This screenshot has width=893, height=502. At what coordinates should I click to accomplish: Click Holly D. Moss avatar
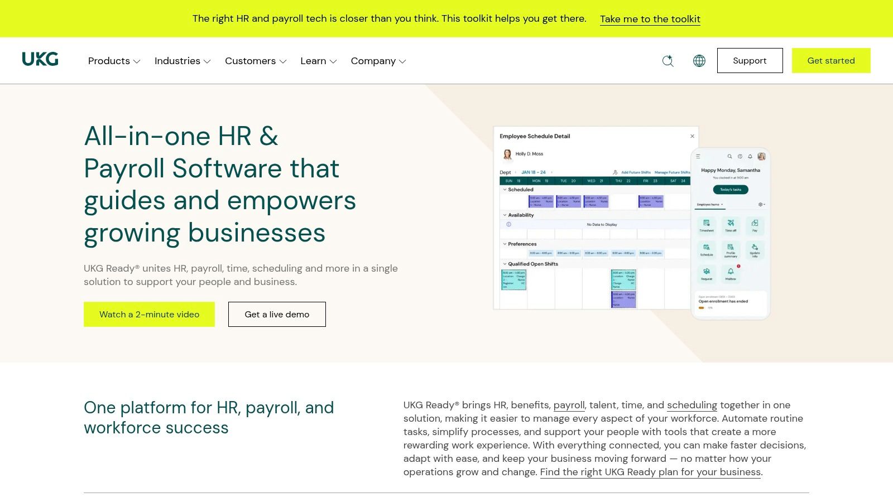(x=507, y=154)
